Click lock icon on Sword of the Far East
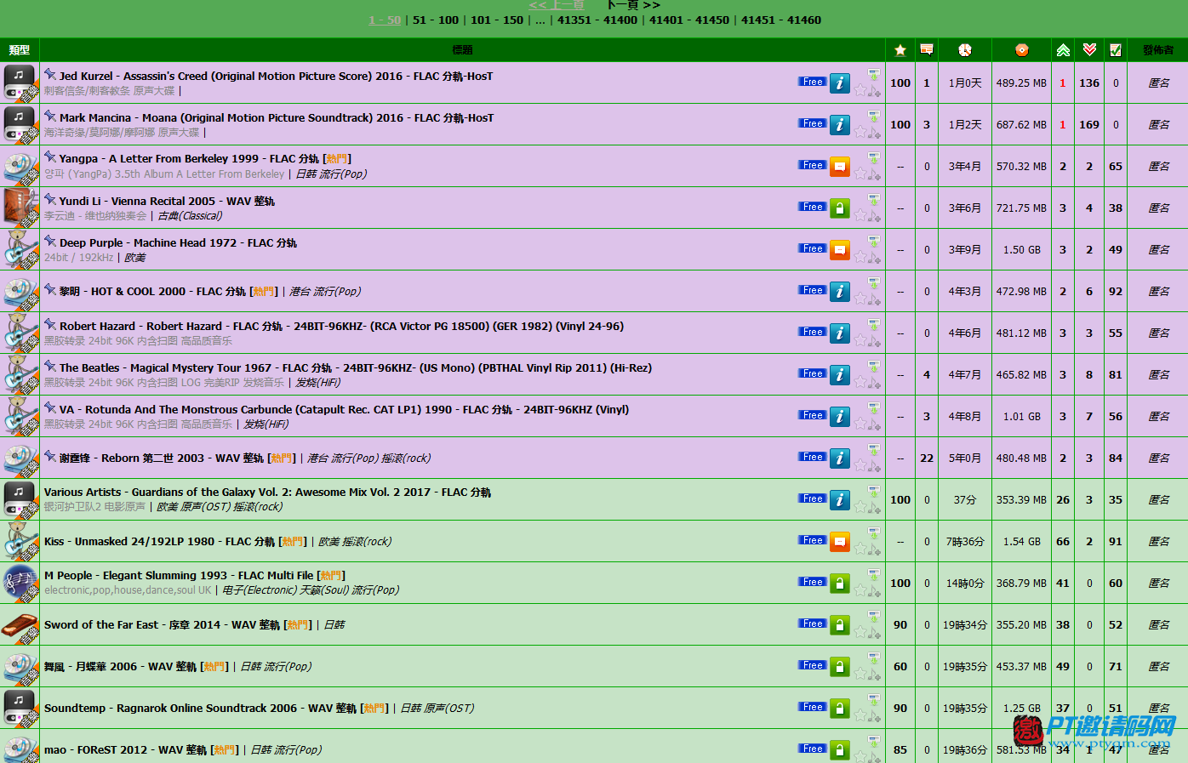The image size is (1188, 763). tap(840, 624)
